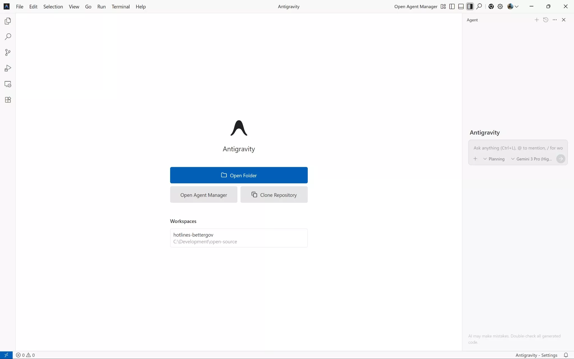This screenshot has height=359, width=574.
Task: Open the Selection menu
Action: [x=53, y=6]
